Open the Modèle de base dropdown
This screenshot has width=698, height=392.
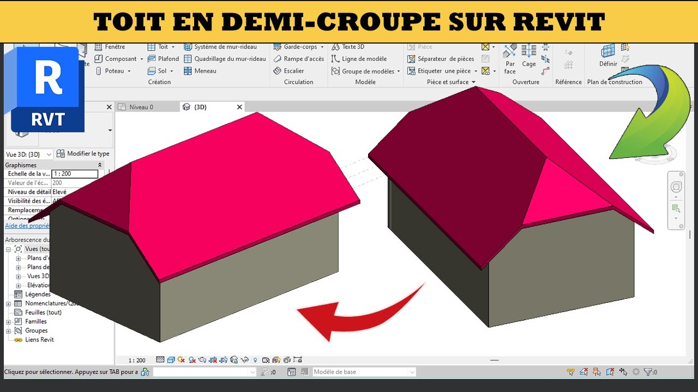pyautogui.click(x=364, y=372)
